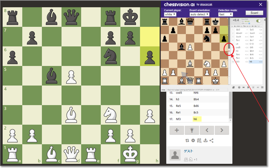Click the Scan! button

tap(253, 13)
